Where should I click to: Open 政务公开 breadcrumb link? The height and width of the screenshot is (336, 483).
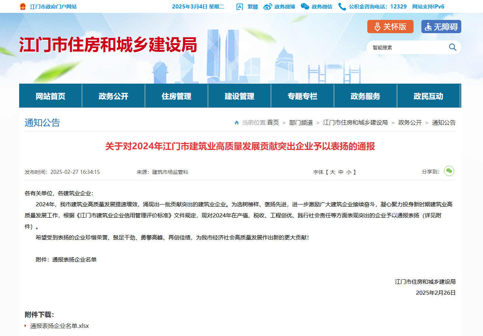tap(410, 123)
